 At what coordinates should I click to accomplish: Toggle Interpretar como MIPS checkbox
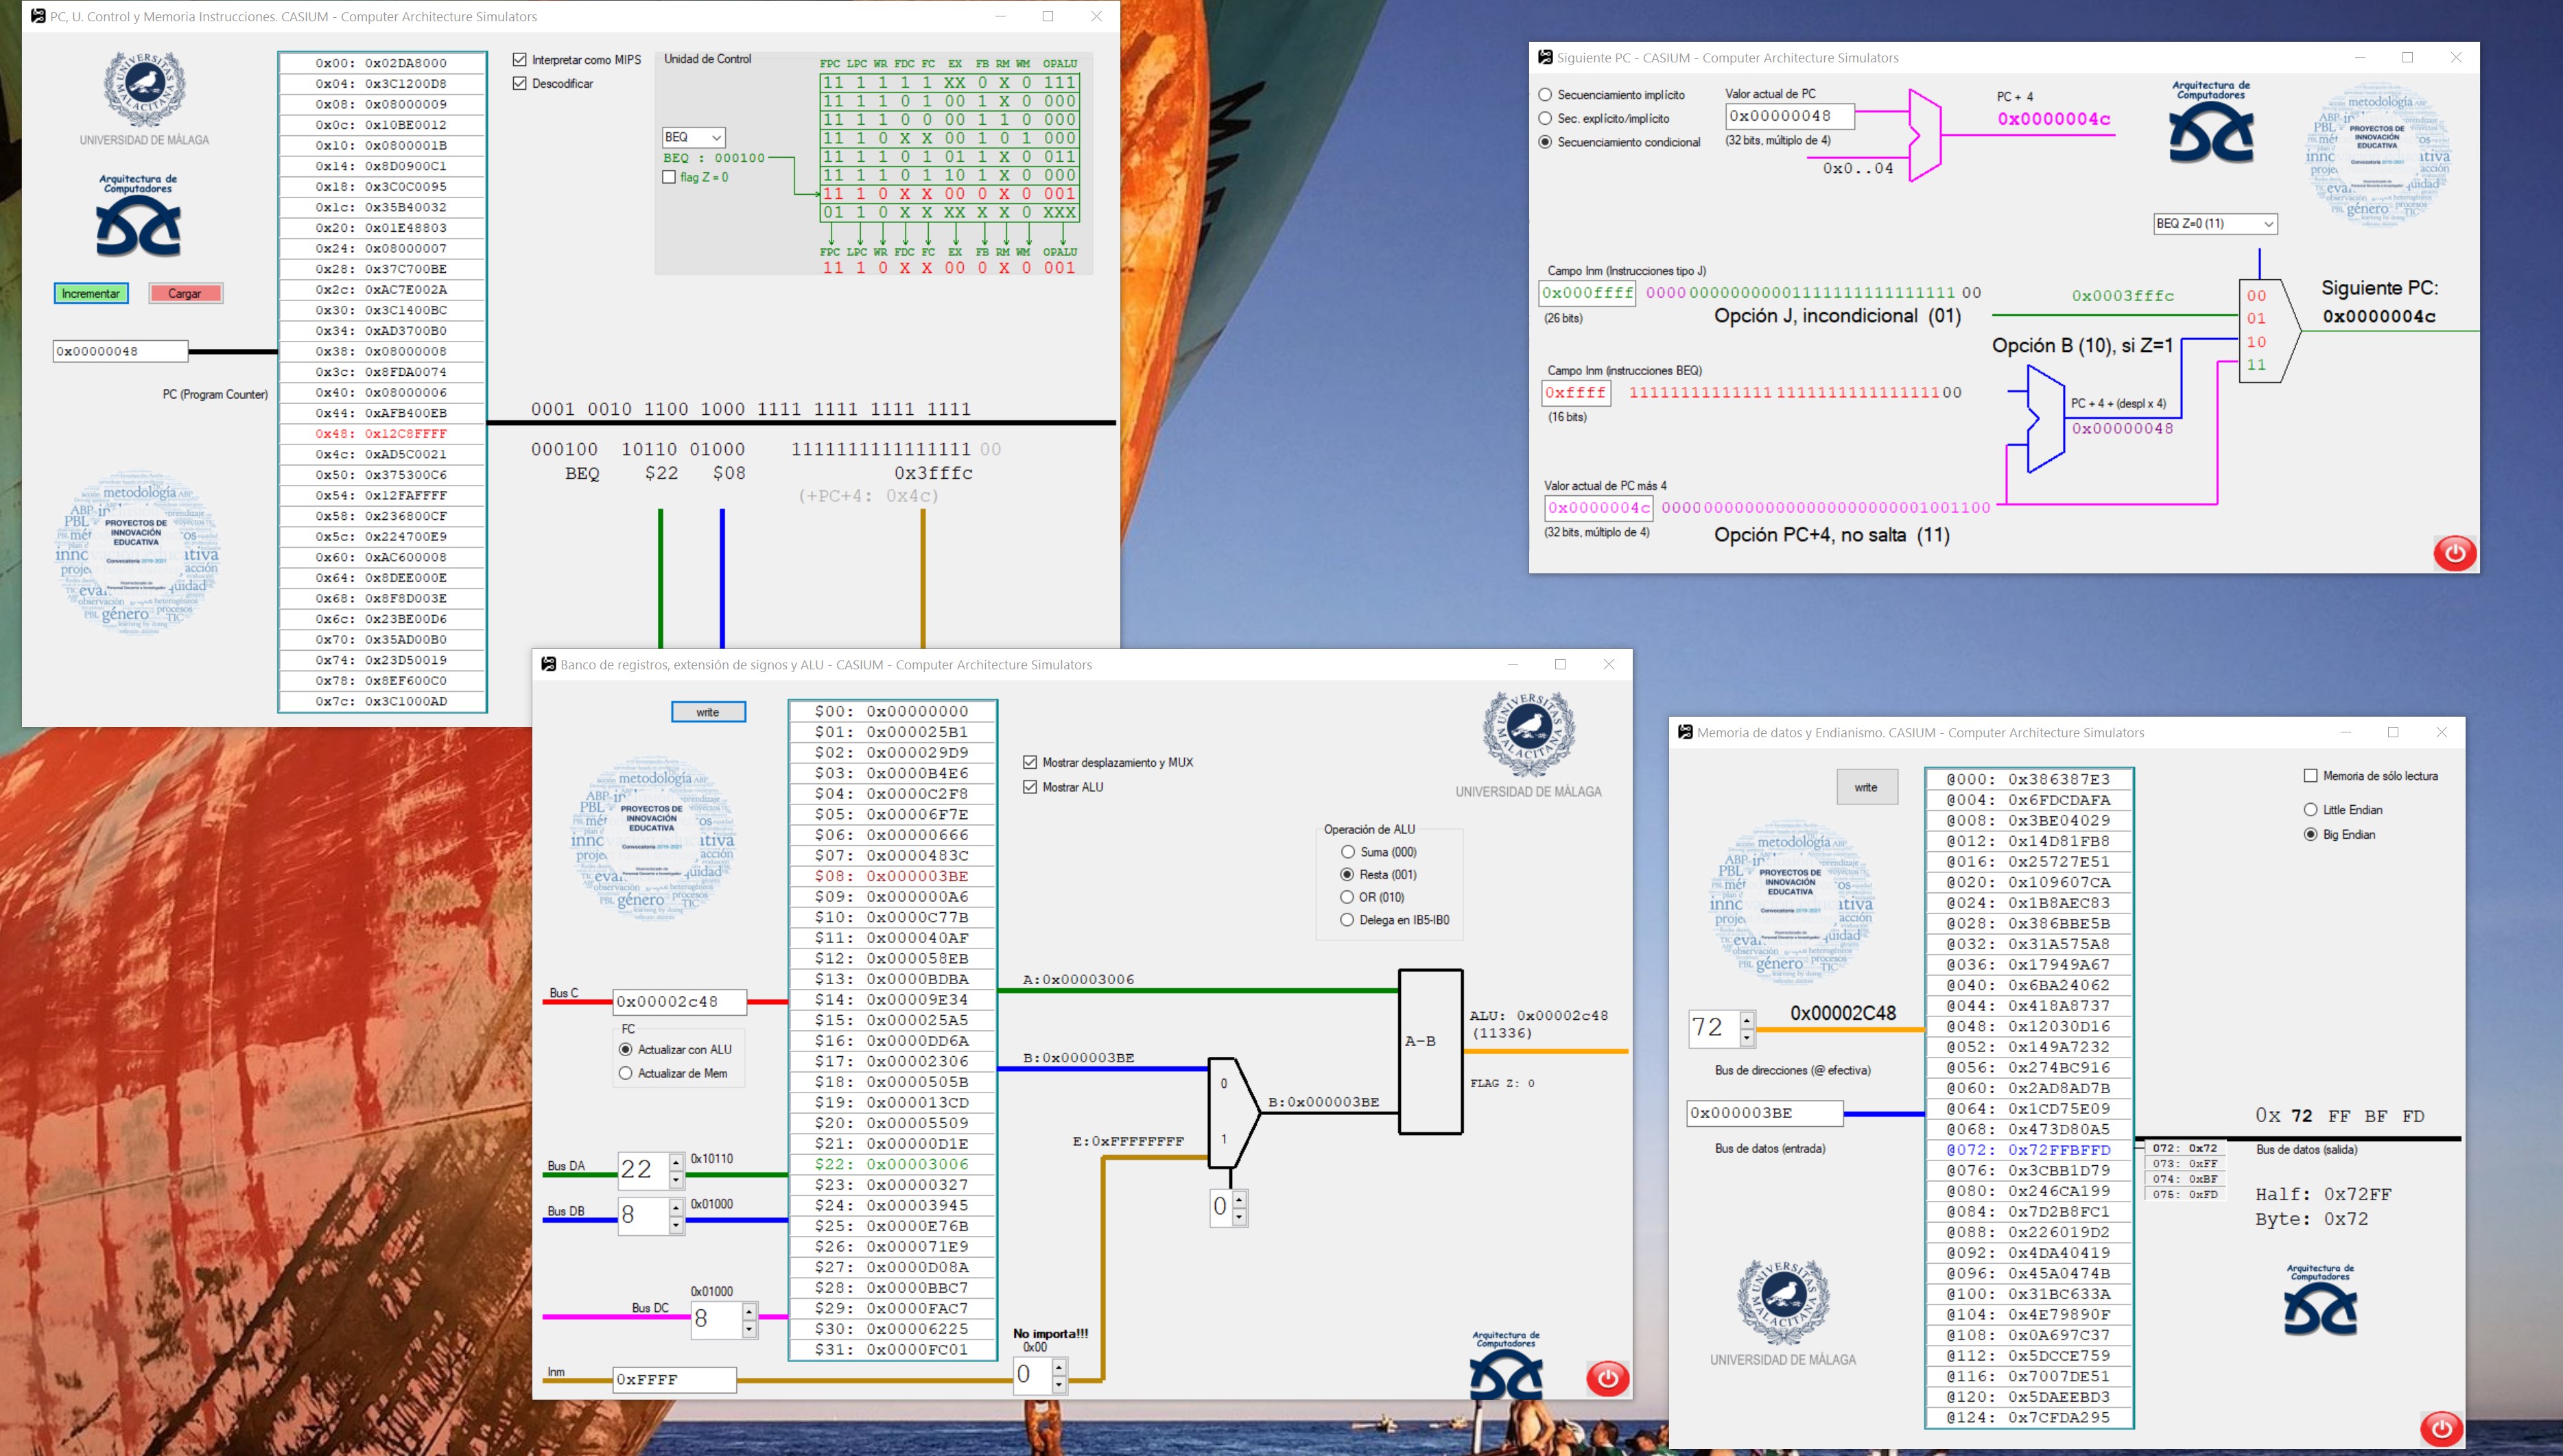(520, 60)
